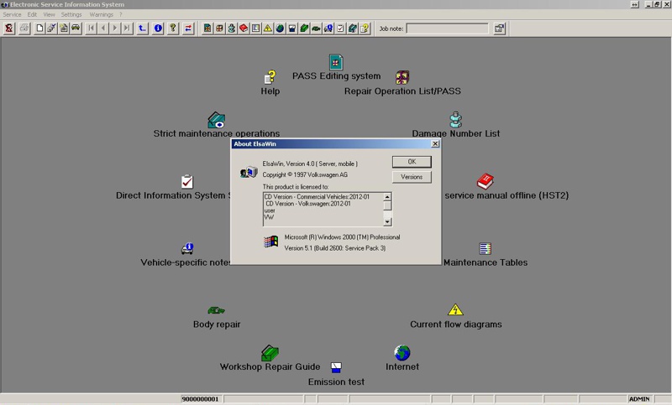Open Direct Information System checkmark icon
This screenshot has width=672, height=405.
click(186, 182)
